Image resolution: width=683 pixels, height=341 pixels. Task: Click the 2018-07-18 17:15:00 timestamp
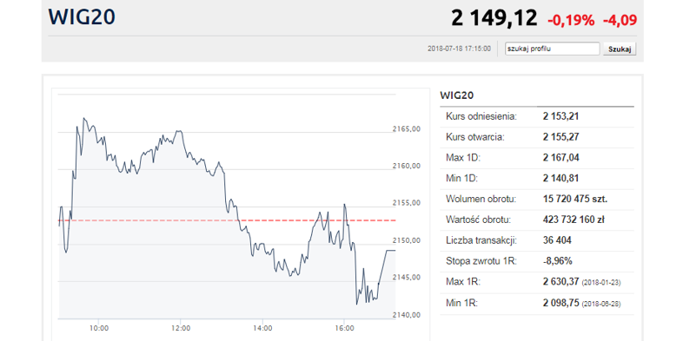pyautogui.click(x=459, y=49)
